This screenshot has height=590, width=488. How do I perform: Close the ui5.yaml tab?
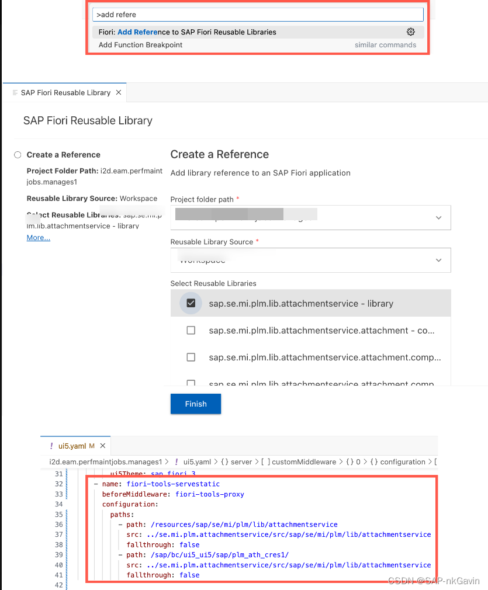click(102, 446)
